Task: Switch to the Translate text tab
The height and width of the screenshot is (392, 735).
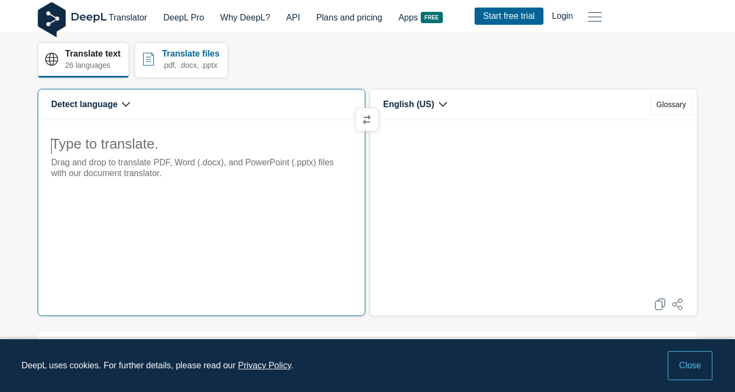Action: click(x=83, y=60)
